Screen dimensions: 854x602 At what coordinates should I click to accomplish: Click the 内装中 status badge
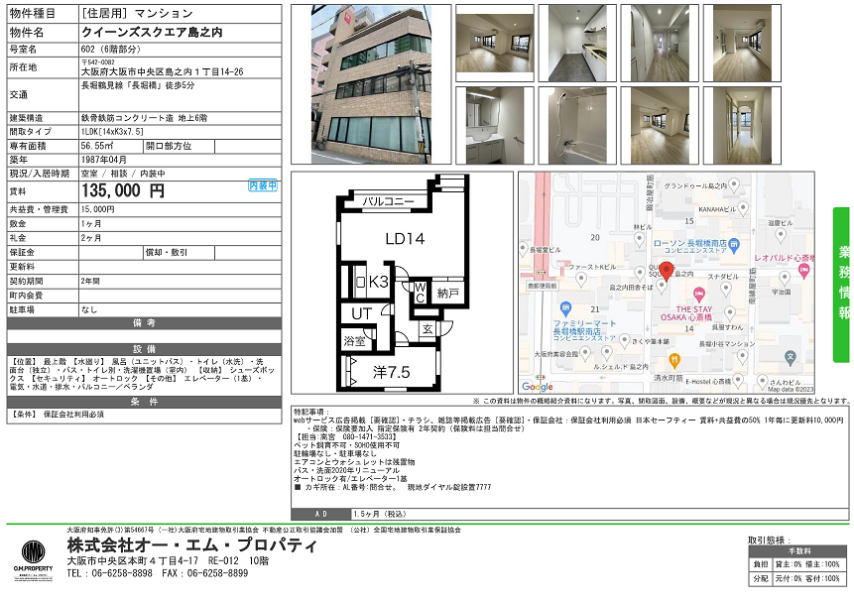(263, 185)
